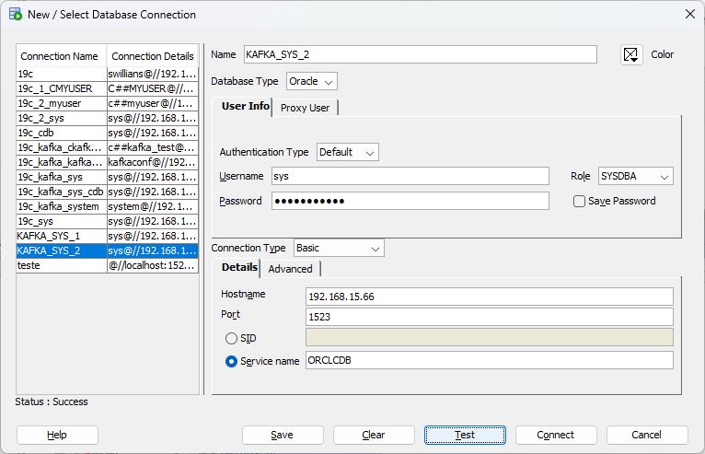This screenshot has width=705, height=454.
Task: Switch to the Proxy User tab
Action: [305, 108]
